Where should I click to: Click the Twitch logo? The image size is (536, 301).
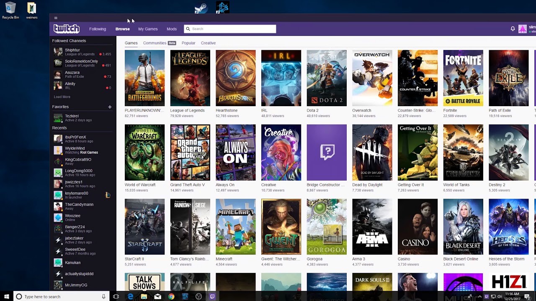[66, 29]
